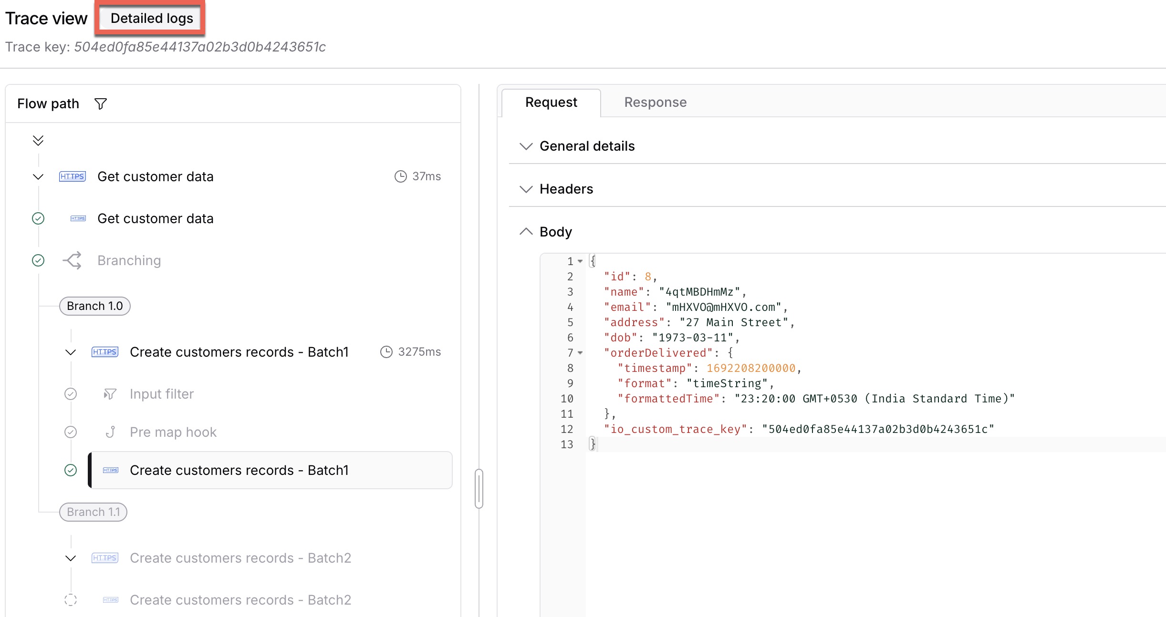Click the timestamp value 1692208200000
The width and height of the screenshot is (1166, 617).
(751, 368)
